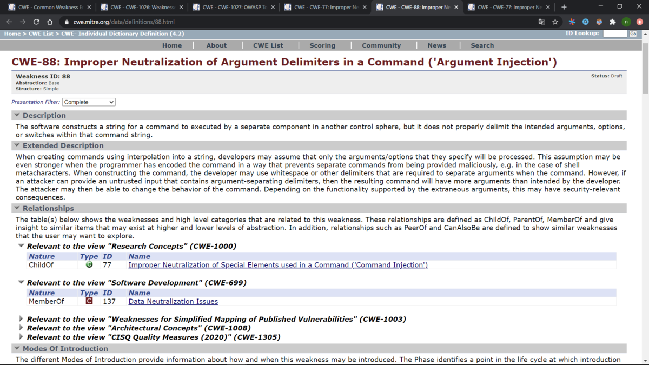This screenshot has height=365, width=649.
Task: Click the favicon of the CWE-1026 tab
Action: (104, 8)
